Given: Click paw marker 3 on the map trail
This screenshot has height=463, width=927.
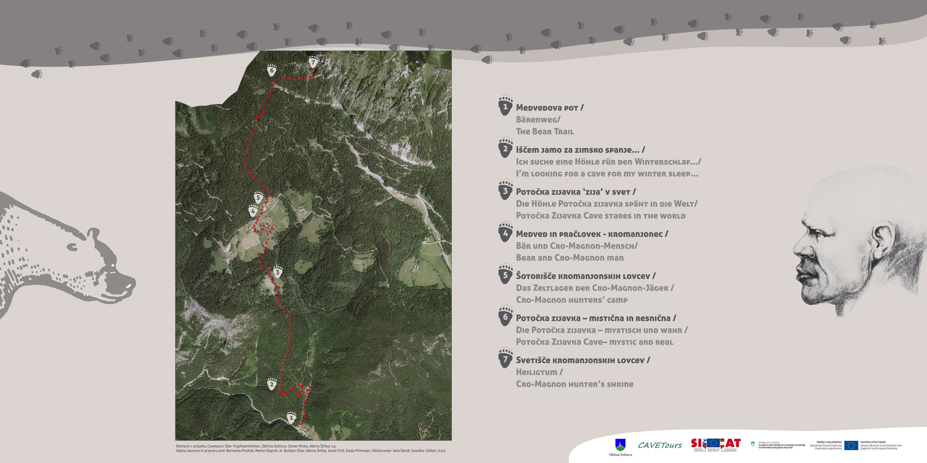Looking at the screenshot, I should click(278, 272).
